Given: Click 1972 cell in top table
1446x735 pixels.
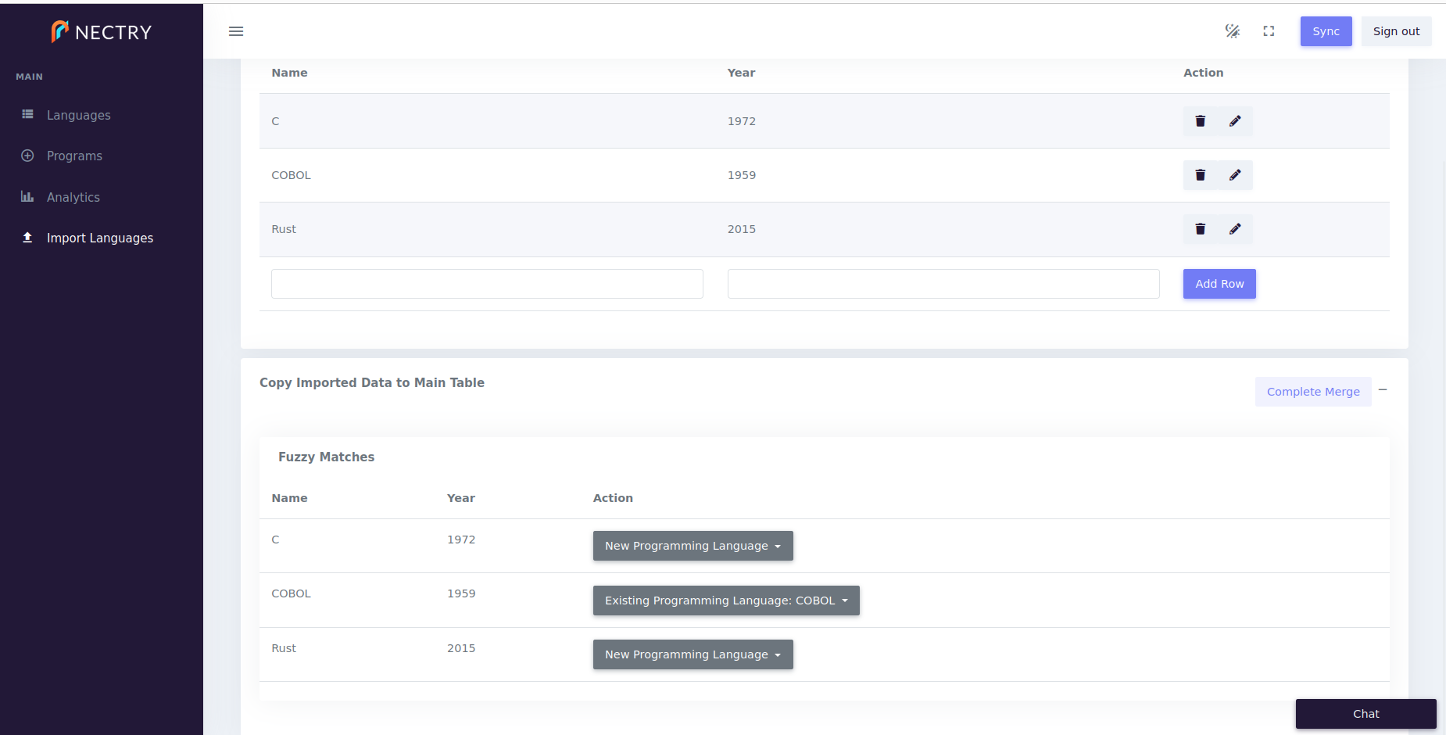Looking at the screenshot, I should 742,121.
